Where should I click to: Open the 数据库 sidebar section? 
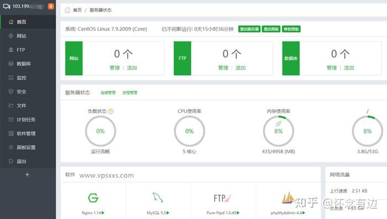pos(28,64)
